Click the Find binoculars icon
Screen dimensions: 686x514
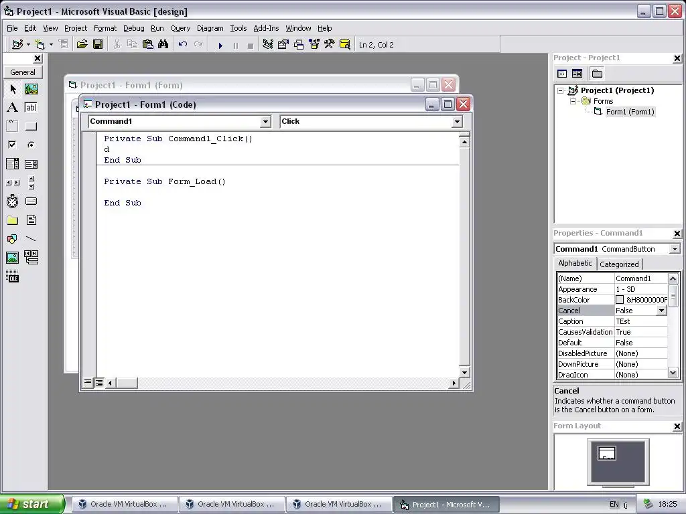click(163, 45)
